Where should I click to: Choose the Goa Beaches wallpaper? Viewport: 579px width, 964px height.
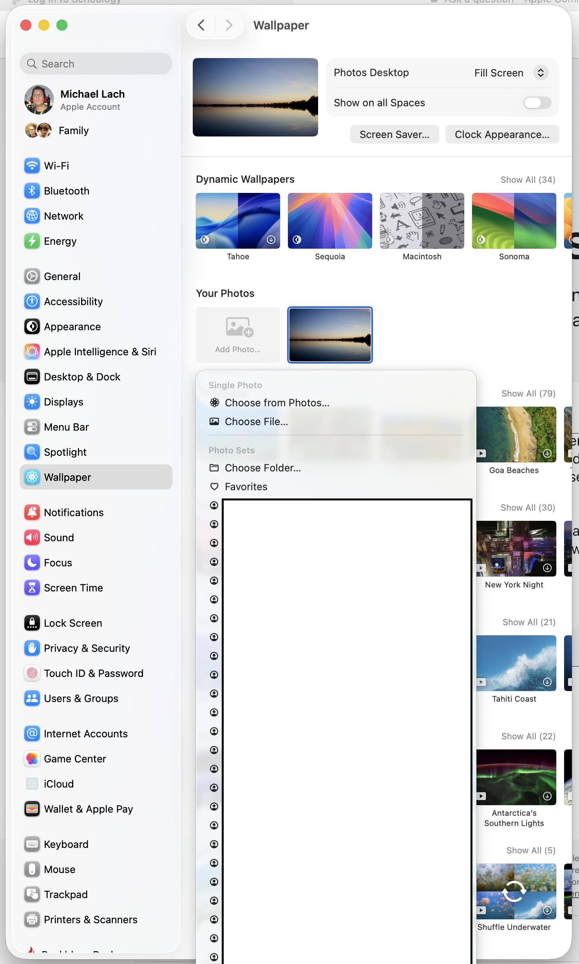pos(516,435)
